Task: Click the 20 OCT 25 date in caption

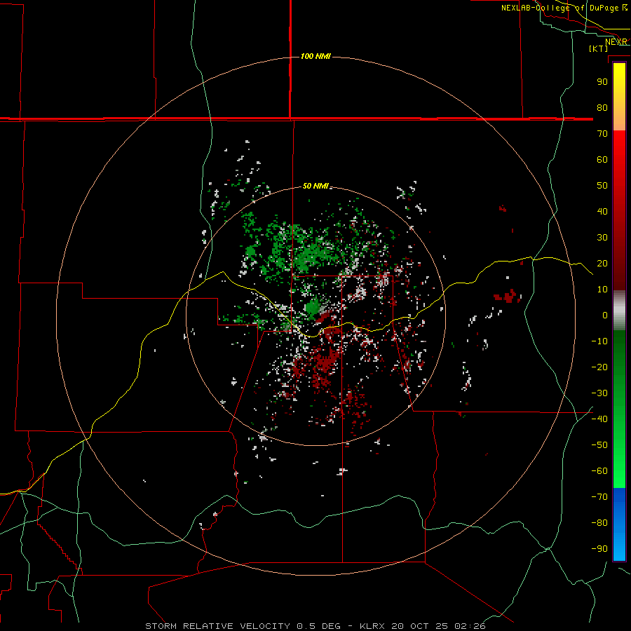Action: (419, 626)
